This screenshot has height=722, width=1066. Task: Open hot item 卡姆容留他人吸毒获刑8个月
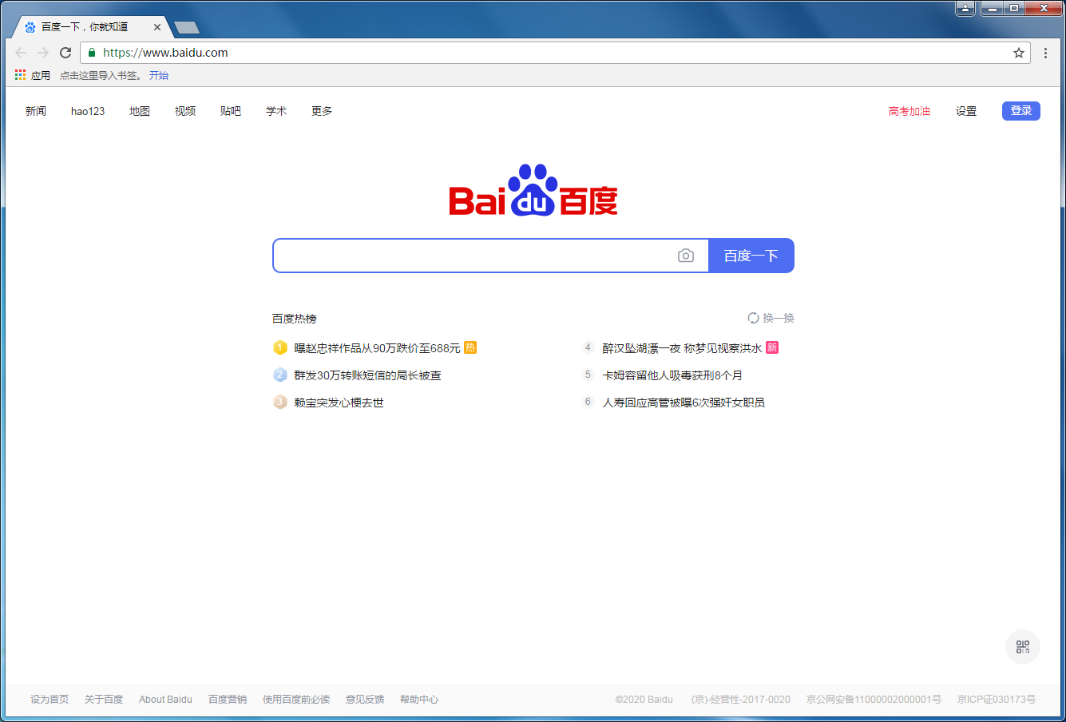click(672, 375)
